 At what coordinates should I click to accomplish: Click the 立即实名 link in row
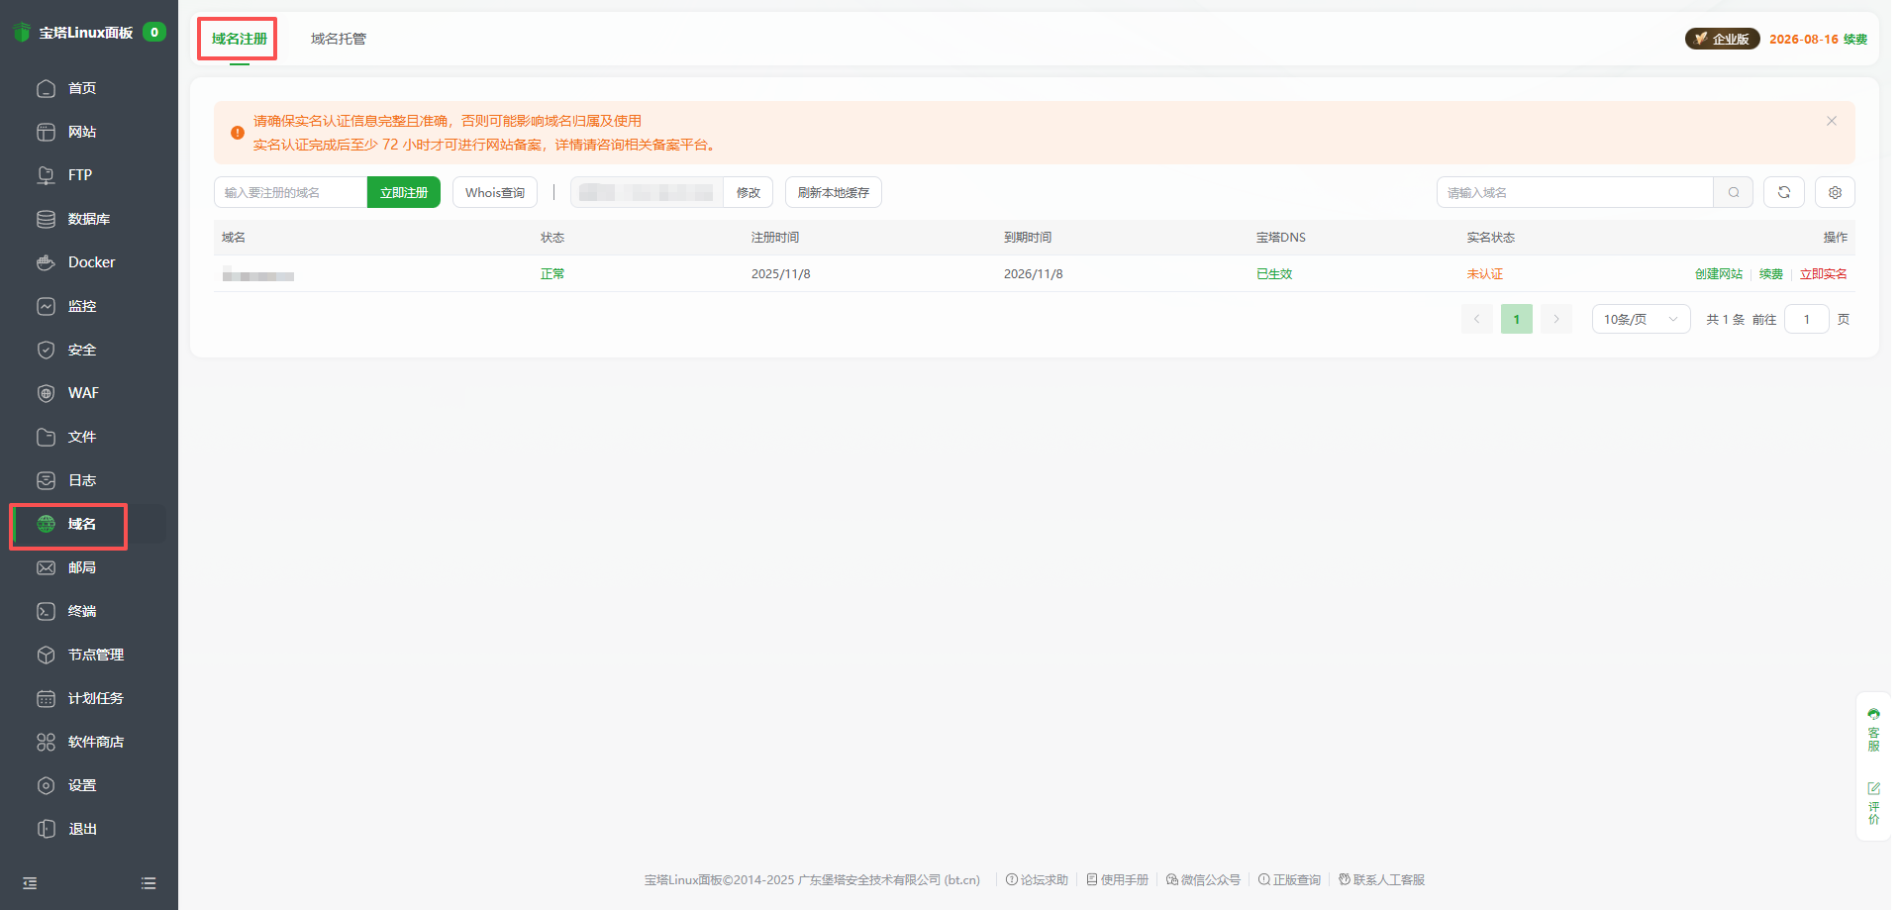pos(1823,274)
